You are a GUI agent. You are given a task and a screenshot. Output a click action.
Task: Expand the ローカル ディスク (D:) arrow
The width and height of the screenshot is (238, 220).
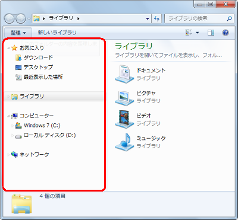[12, 135]
